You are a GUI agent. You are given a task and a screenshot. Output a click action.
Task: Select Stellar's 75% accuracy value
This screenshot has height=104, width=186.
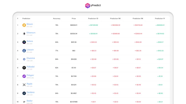57,102
